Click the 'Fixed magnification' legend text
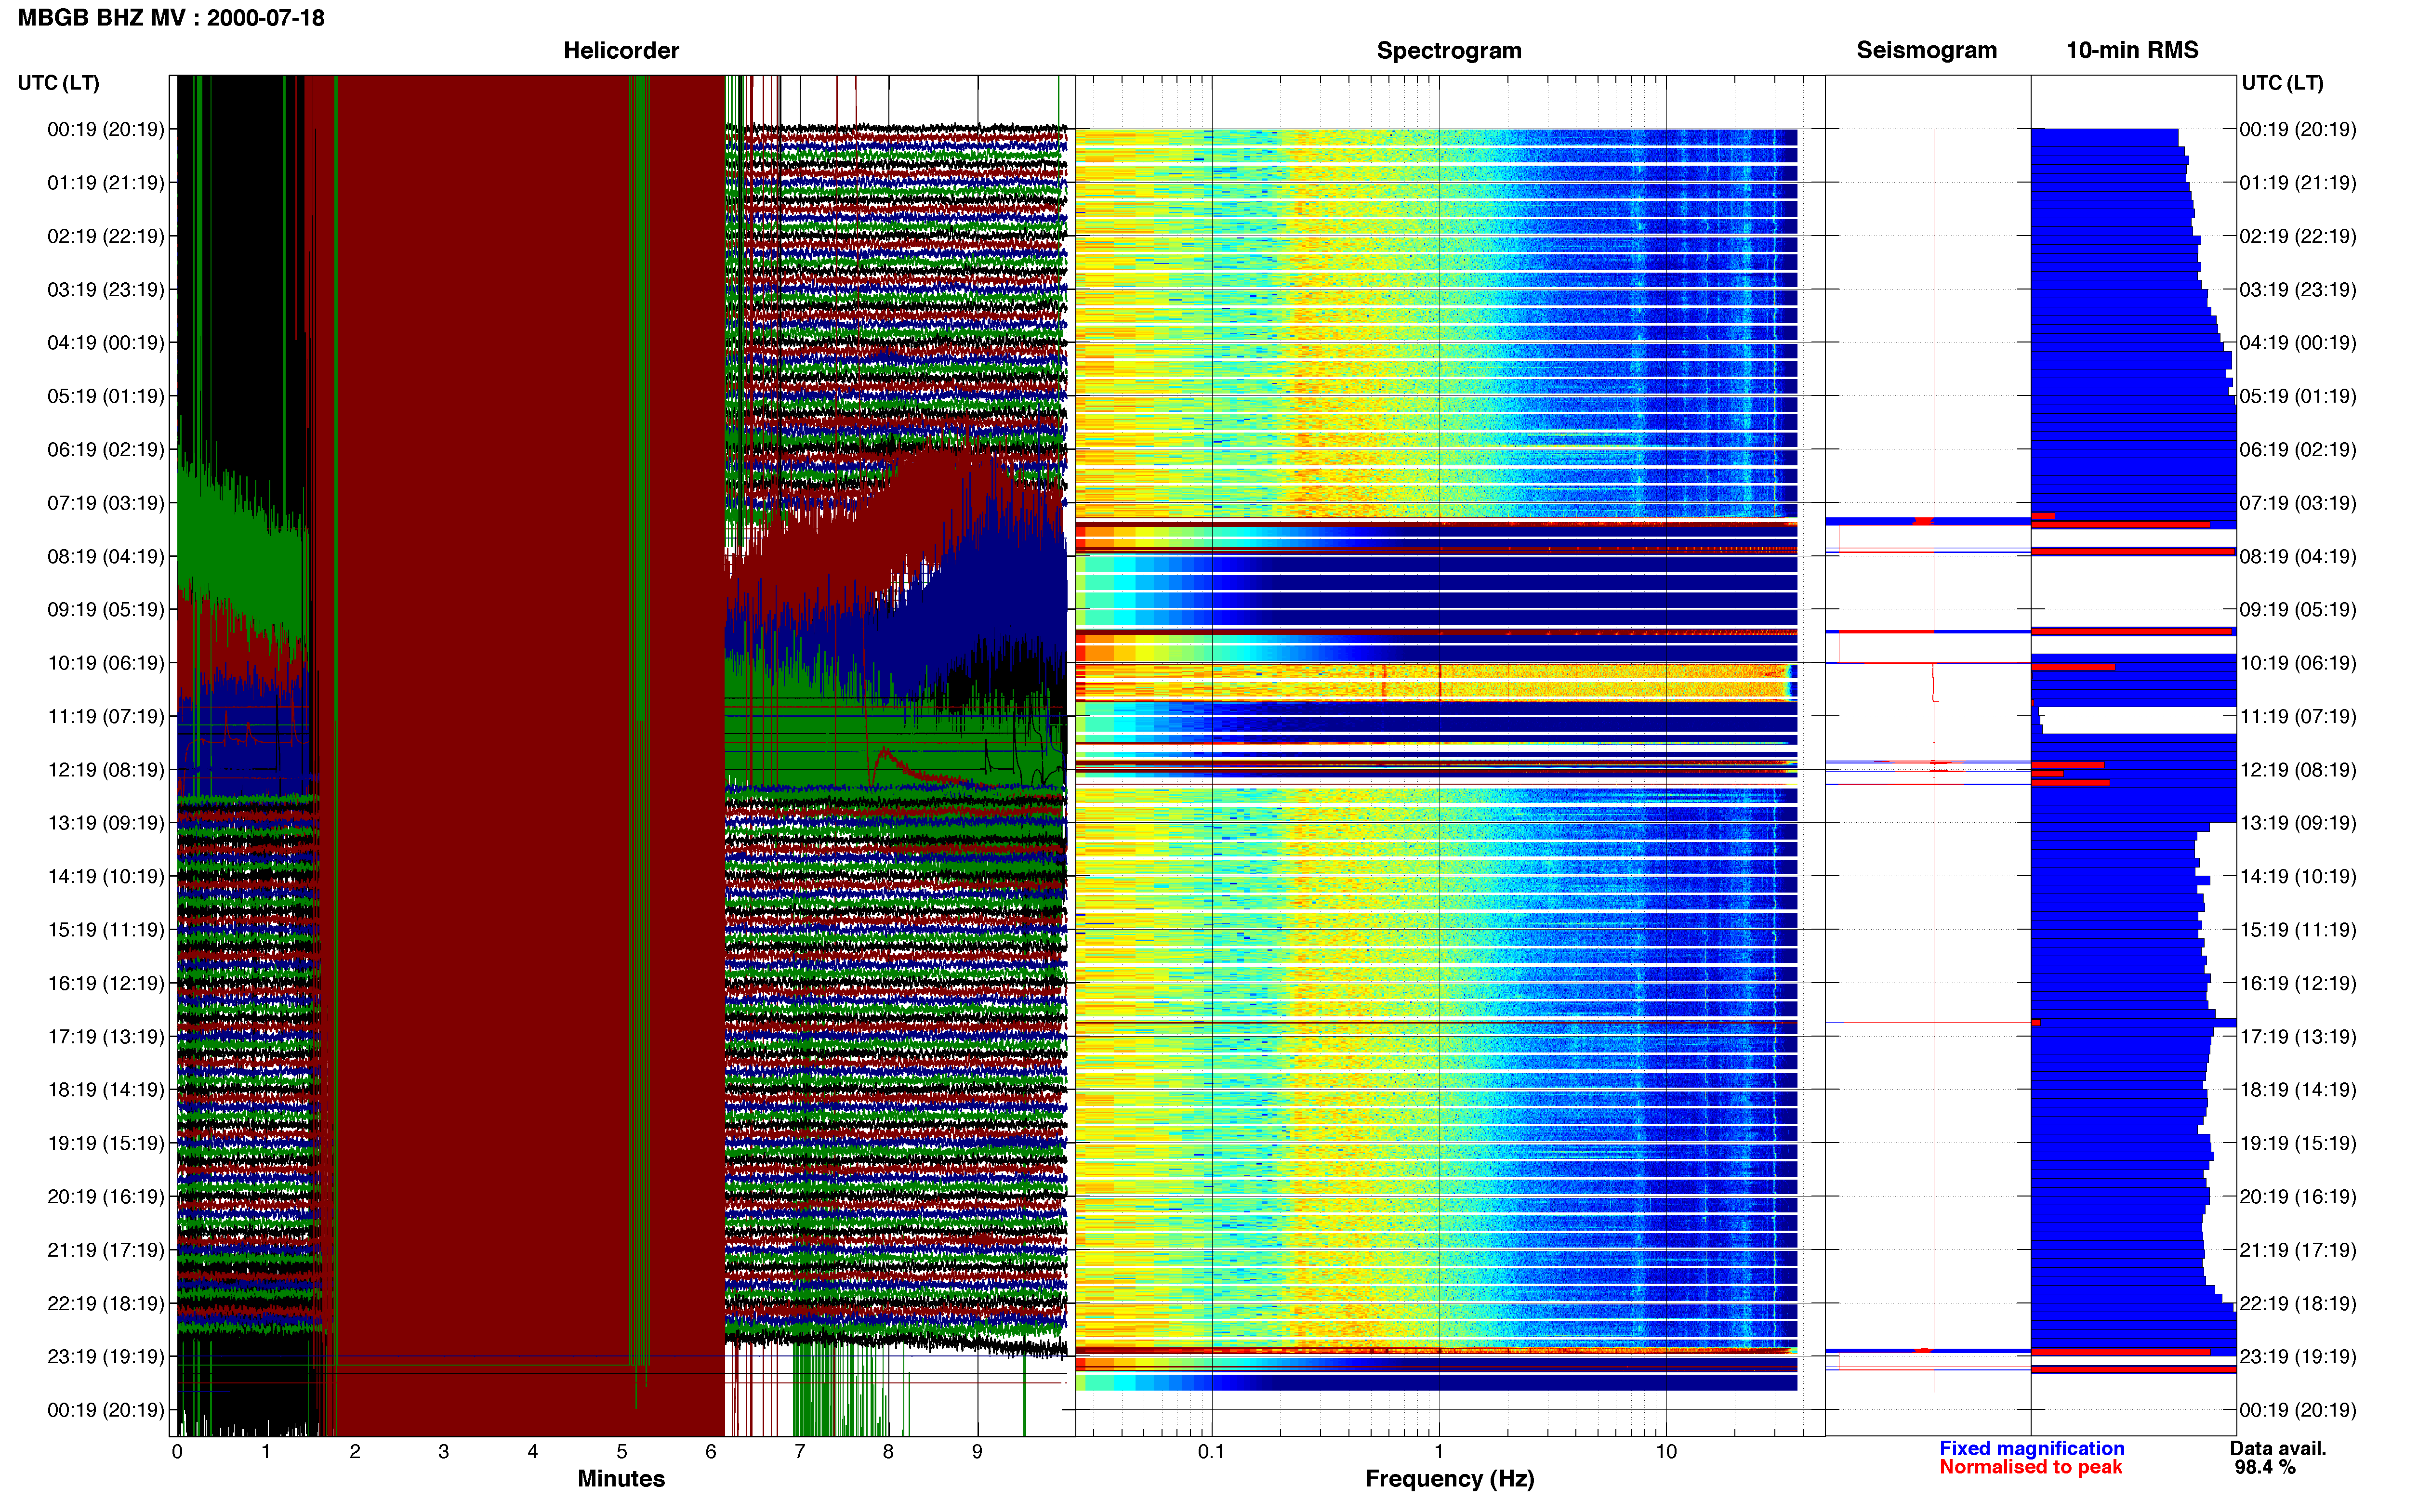This screenshot has height=1512, width=2418. click(x=2032, y=1449)
